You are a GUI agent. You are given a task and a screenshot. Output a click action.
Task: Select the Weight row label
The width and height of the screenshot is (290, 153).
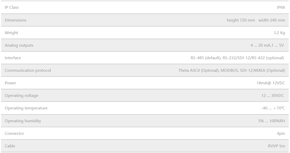click(x=11, y=33)
